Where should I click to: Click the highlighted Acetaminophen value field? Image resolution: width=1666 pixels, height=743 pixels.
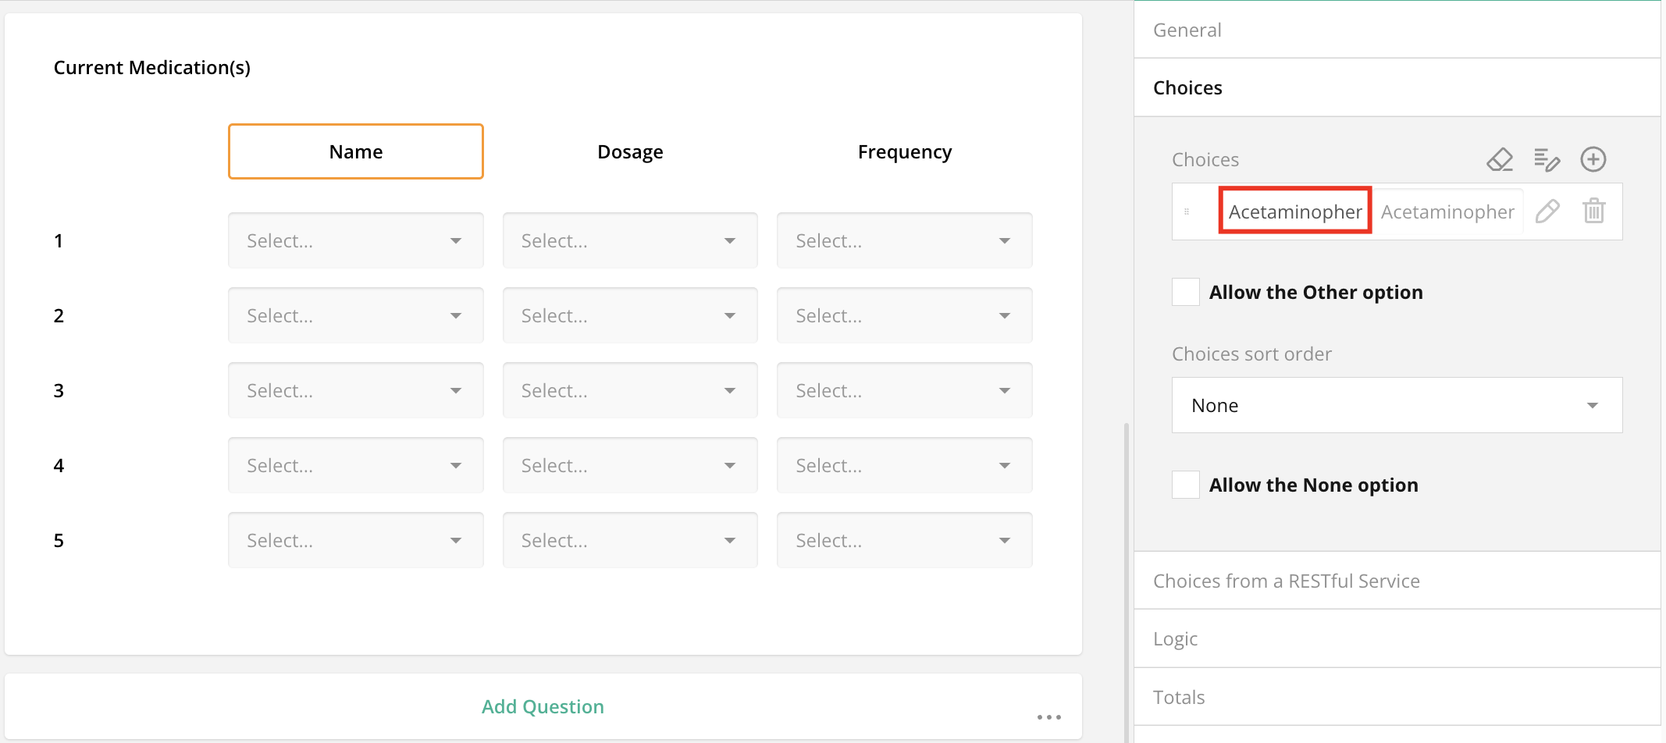[x=1294, y=212]
